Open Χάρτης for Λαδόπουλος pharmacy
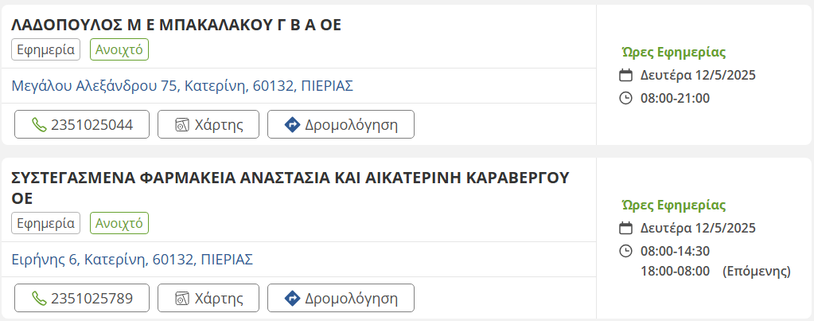814x321 pixels. [208, 124]
